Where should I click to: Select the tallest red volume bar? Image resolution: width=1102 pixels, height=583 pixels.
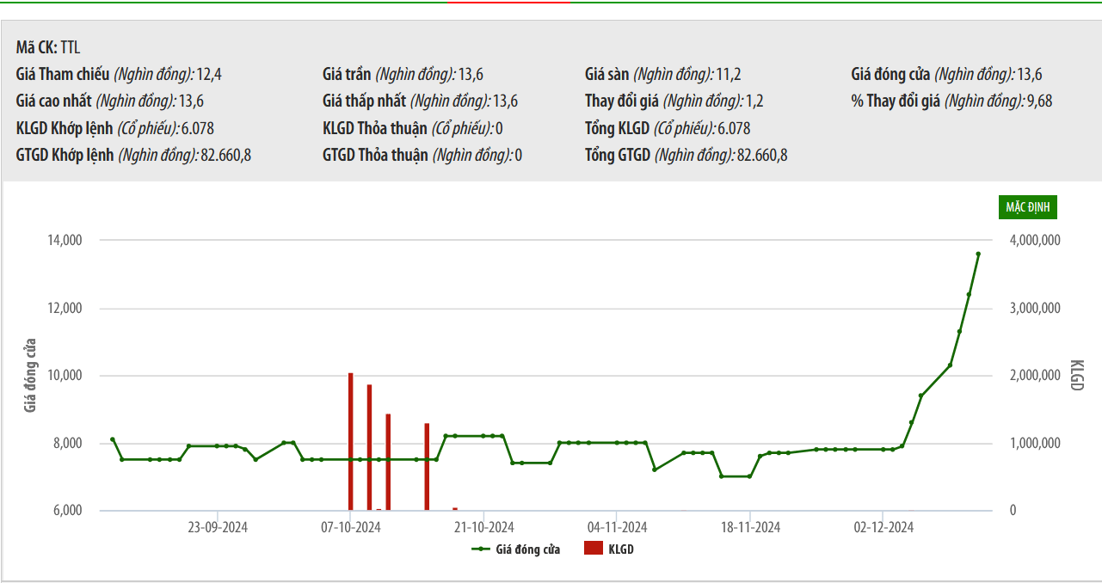pyautogui.click(x=351, y=442)
